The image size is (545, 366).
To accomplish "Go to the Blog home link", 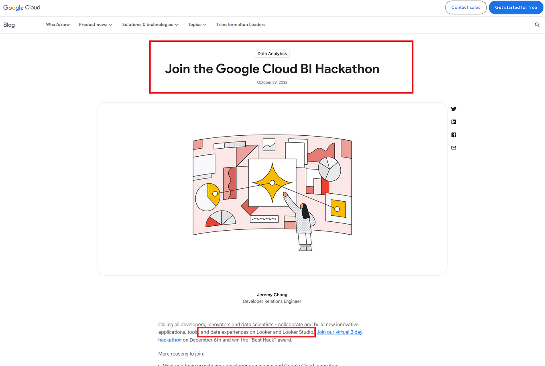I will click(x=9, y=25).
